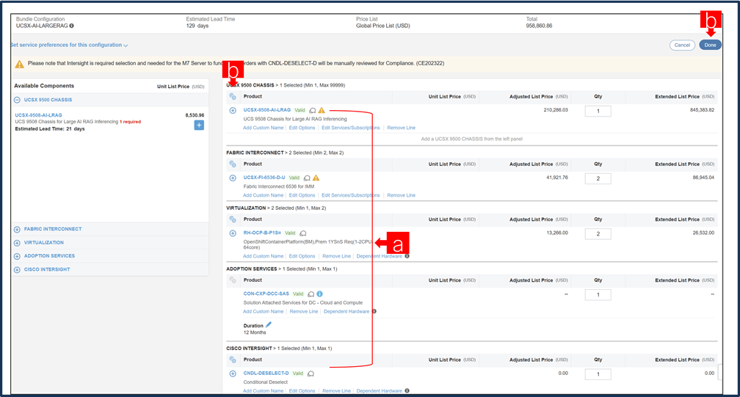
Task: Click the link icon in UCSX 9500 CHASSIS header
Action: (233, 97)
